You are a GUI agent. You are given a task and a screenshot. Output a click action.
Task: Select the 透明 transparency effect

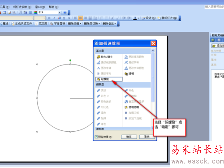pyautogui.click(x=129, y=73)
